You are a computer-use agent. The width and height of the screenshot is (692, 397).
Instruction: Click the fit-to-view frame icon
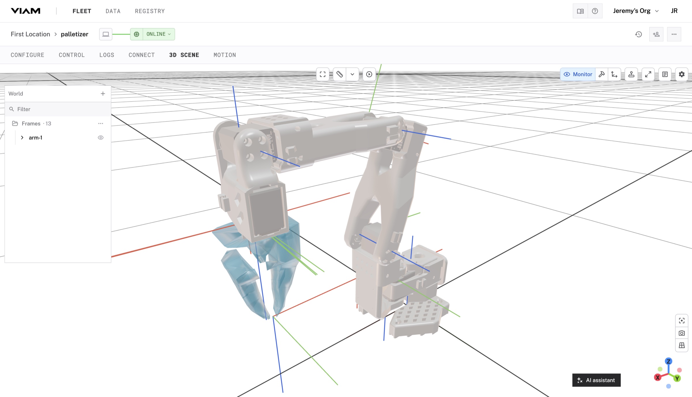tap(323, 74)
